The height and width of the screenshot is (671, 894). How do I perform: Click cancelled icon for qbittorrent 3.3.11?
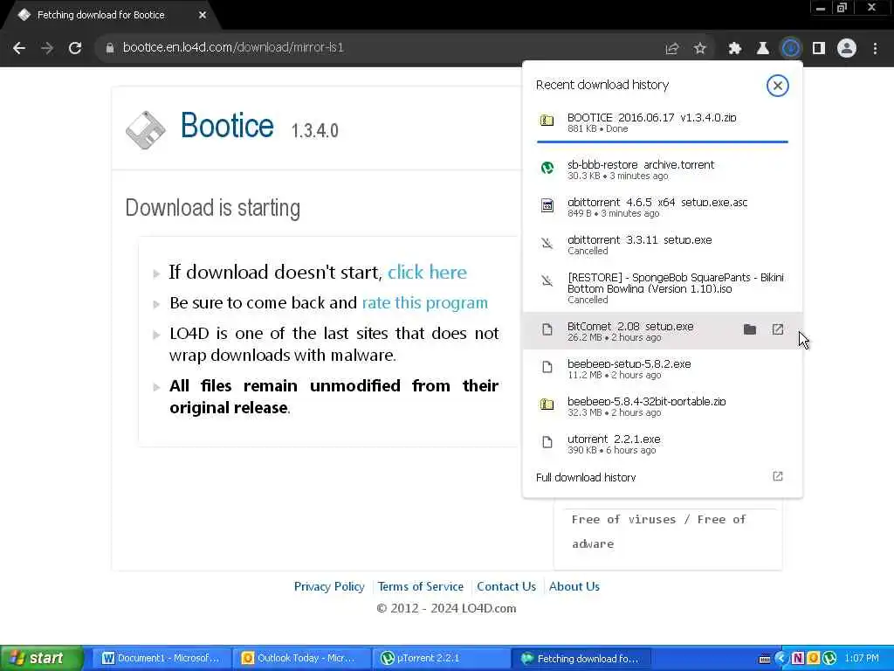pyautogui.click(x=547, y=243)
